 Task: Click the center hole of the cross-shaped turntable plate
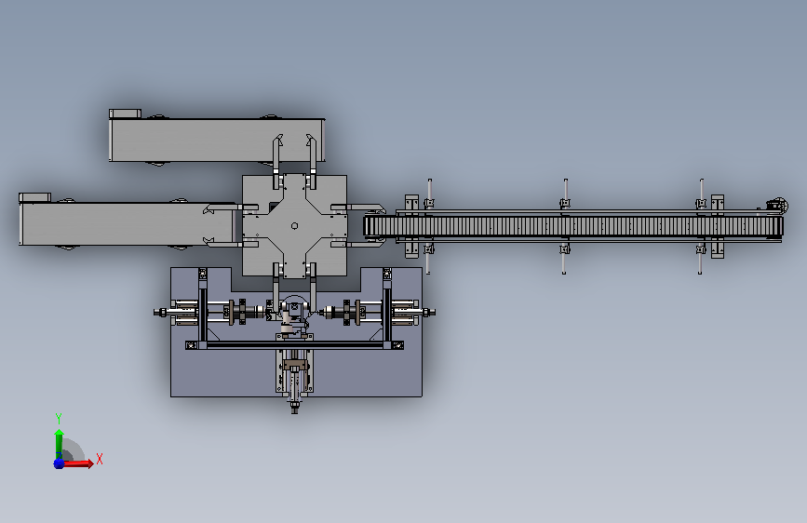click(294, 226)
